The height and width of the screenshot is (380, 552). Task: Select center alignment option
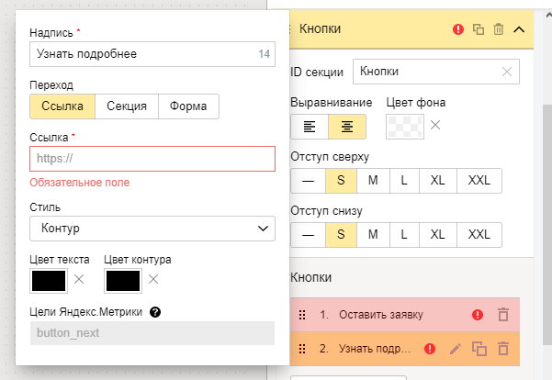point(346,127)
